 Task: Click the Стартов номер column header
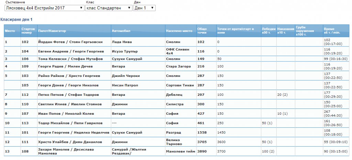29,31
